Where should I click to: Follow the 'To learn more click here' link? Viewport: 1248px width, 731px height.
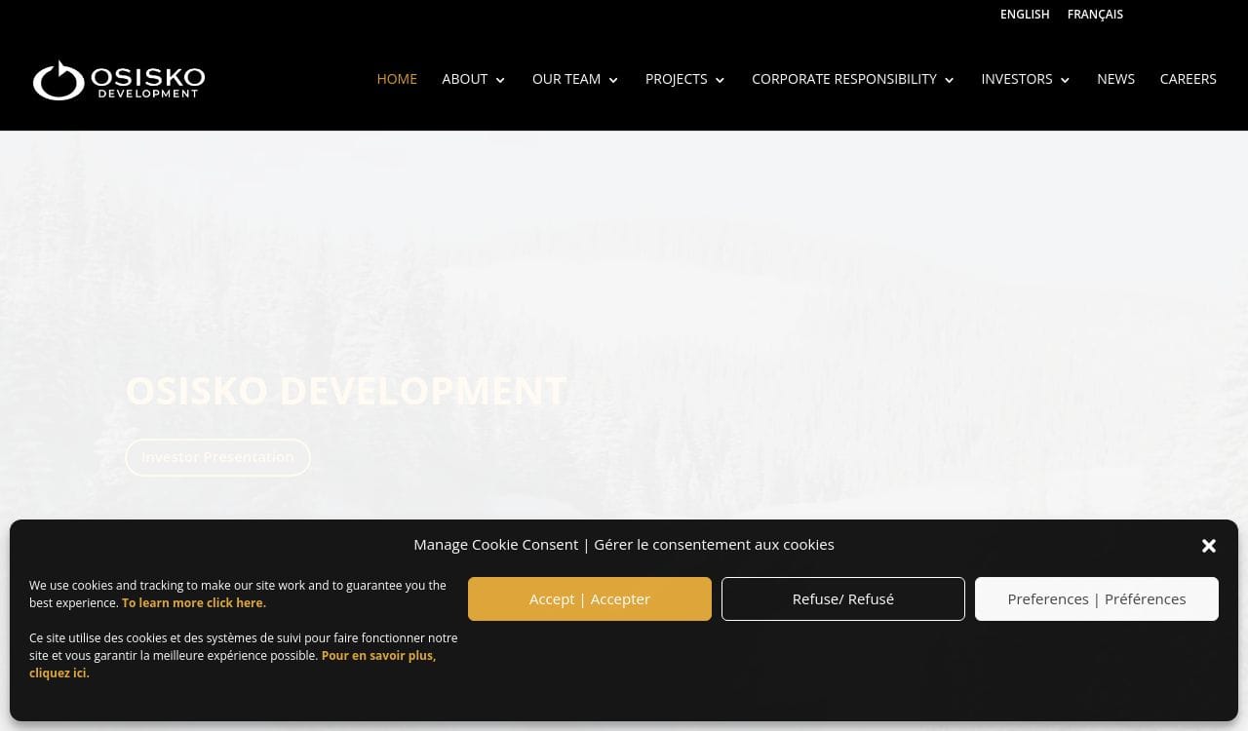tap(193, 603)
